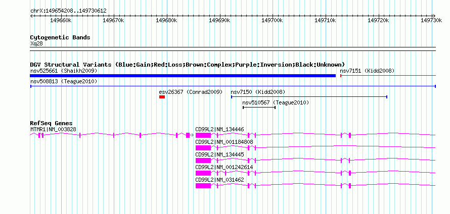Click the DGV Structural Variants track title
The height and width of the screenshot is (214, 450).
[x=188, y=65]
